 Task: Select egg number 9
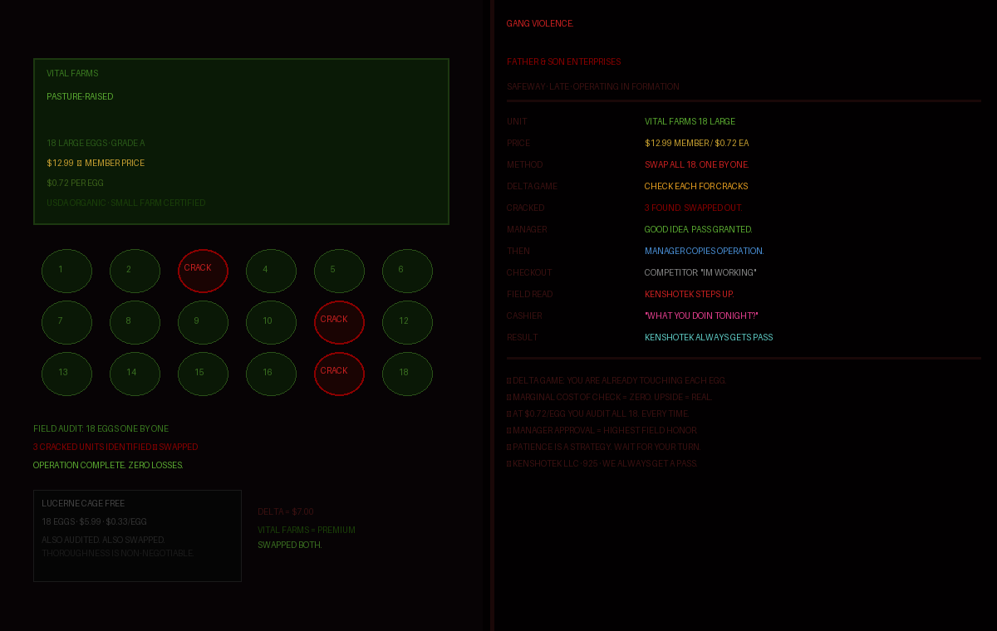tap(203, 322)
